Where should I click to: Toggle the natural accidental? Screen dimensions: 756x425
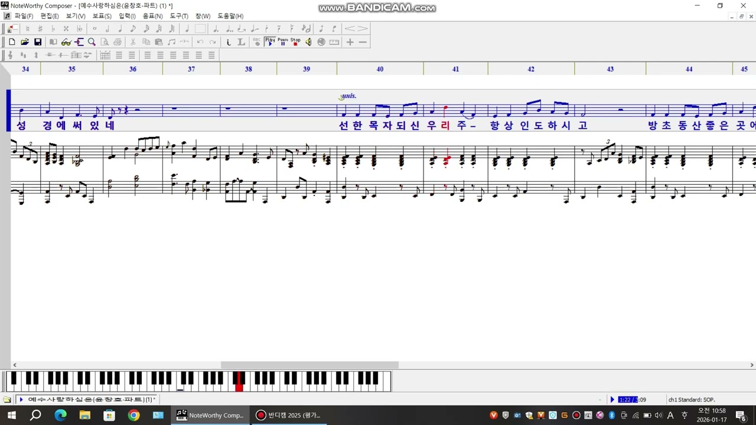tap(27, 28)
